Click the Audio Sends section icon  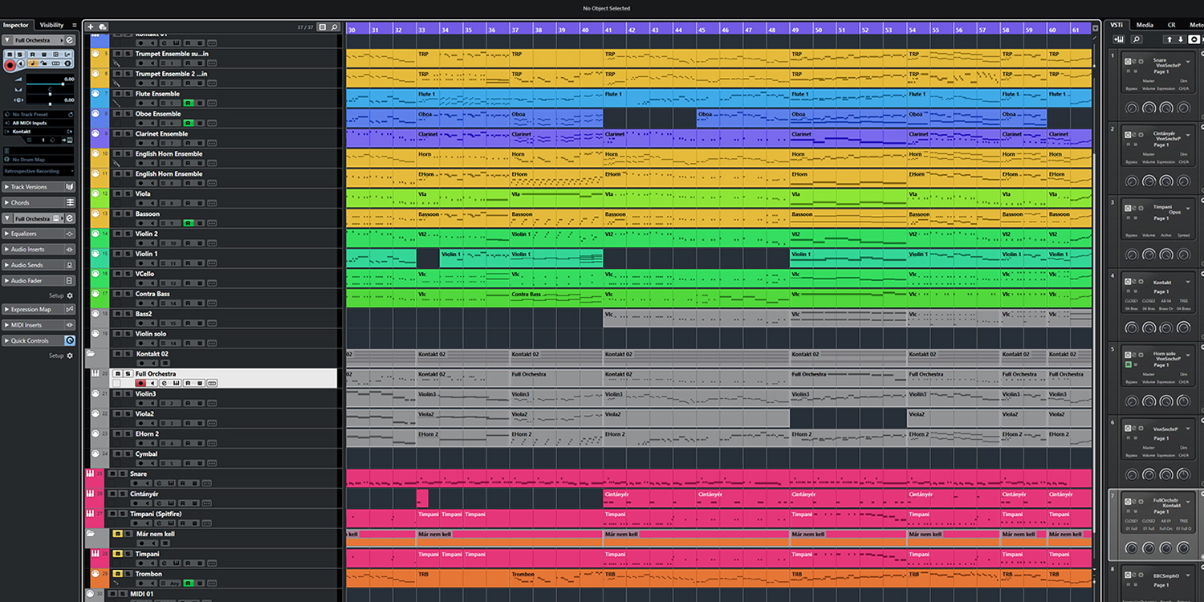pyautogui.click(x=70, y=265)
